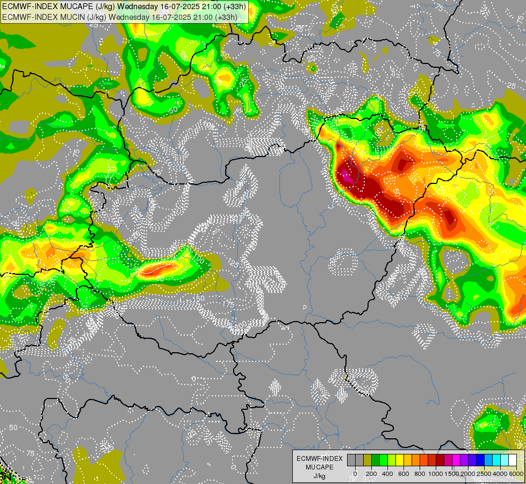The height and width of the screenshot is (484, 526).
Task: Click the 1500 tick label in legend
Action: [x=452, y=474]
